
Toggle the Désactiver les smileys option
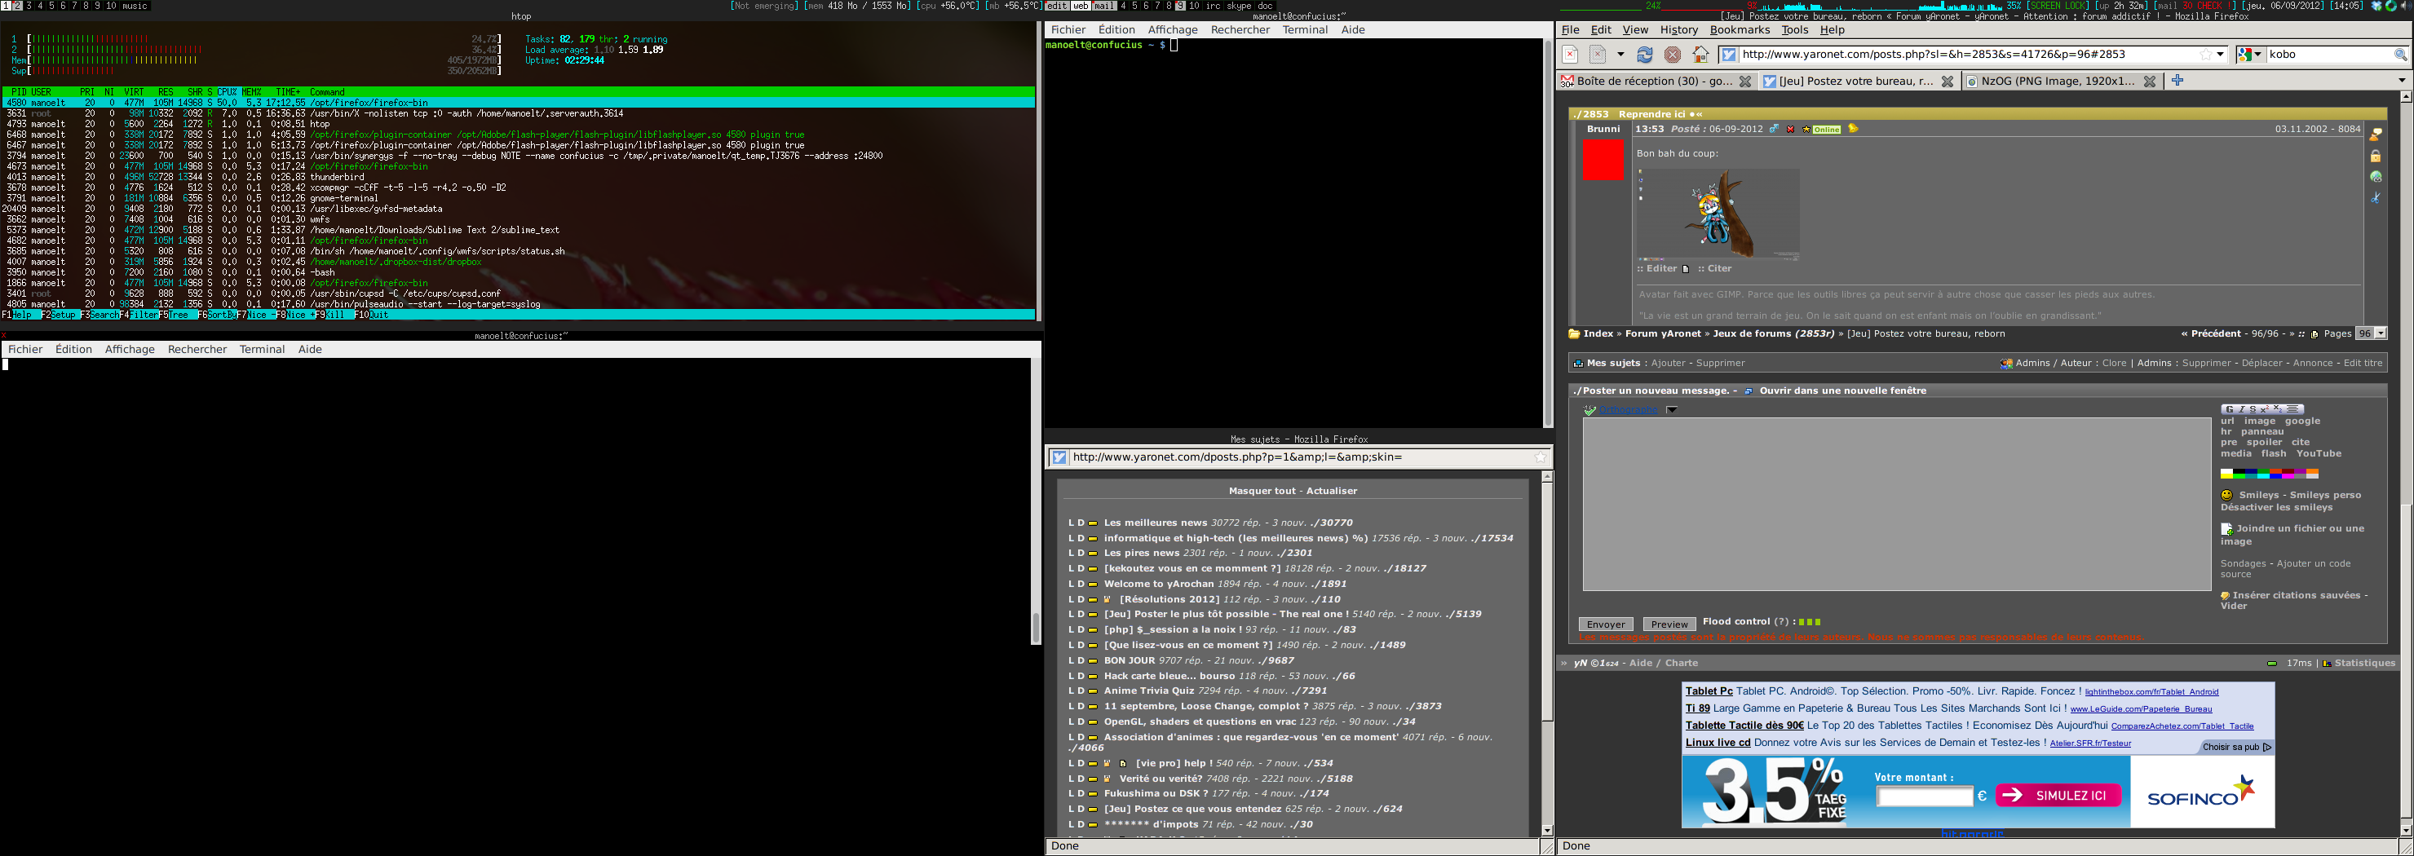2275,508
